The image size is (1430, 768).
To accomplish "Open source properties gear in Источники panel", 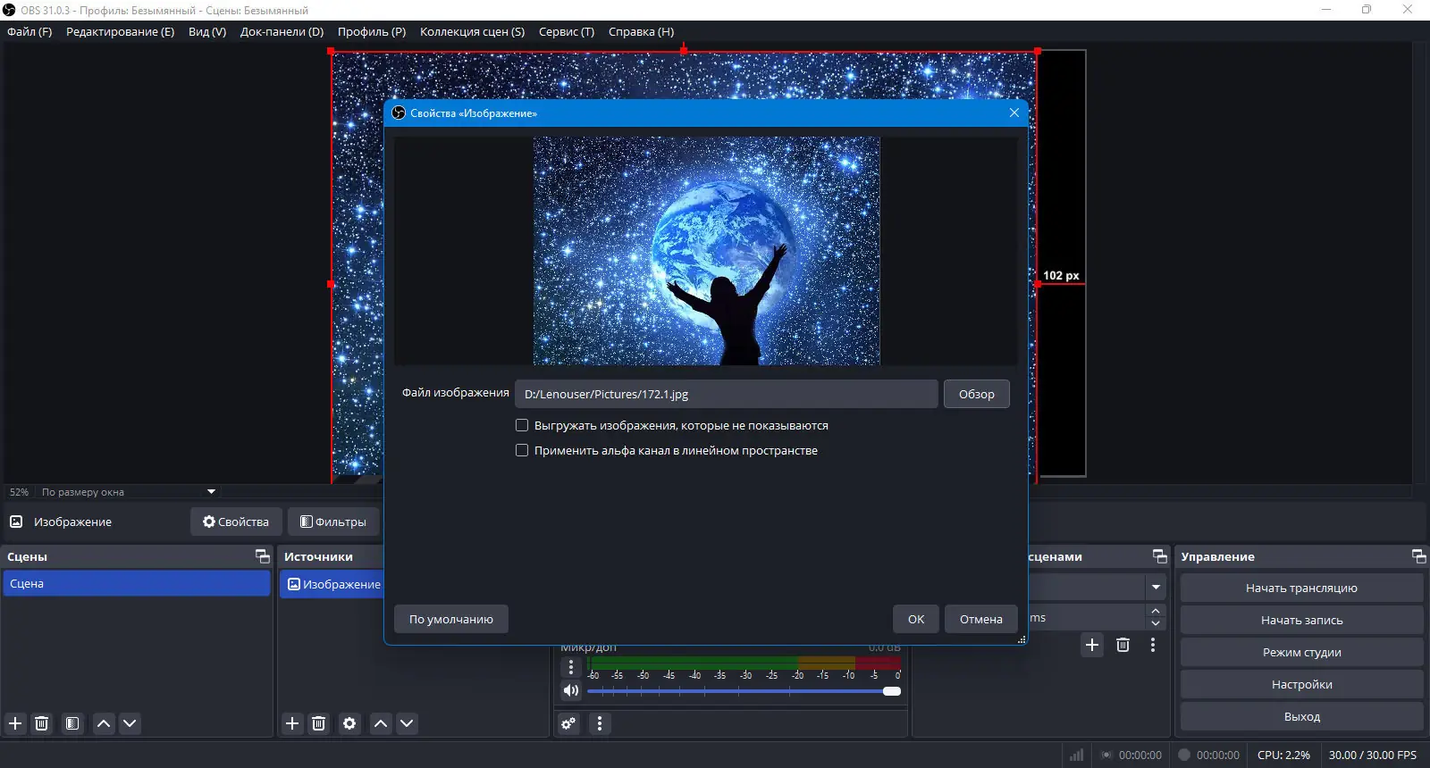I will point(349,723).
